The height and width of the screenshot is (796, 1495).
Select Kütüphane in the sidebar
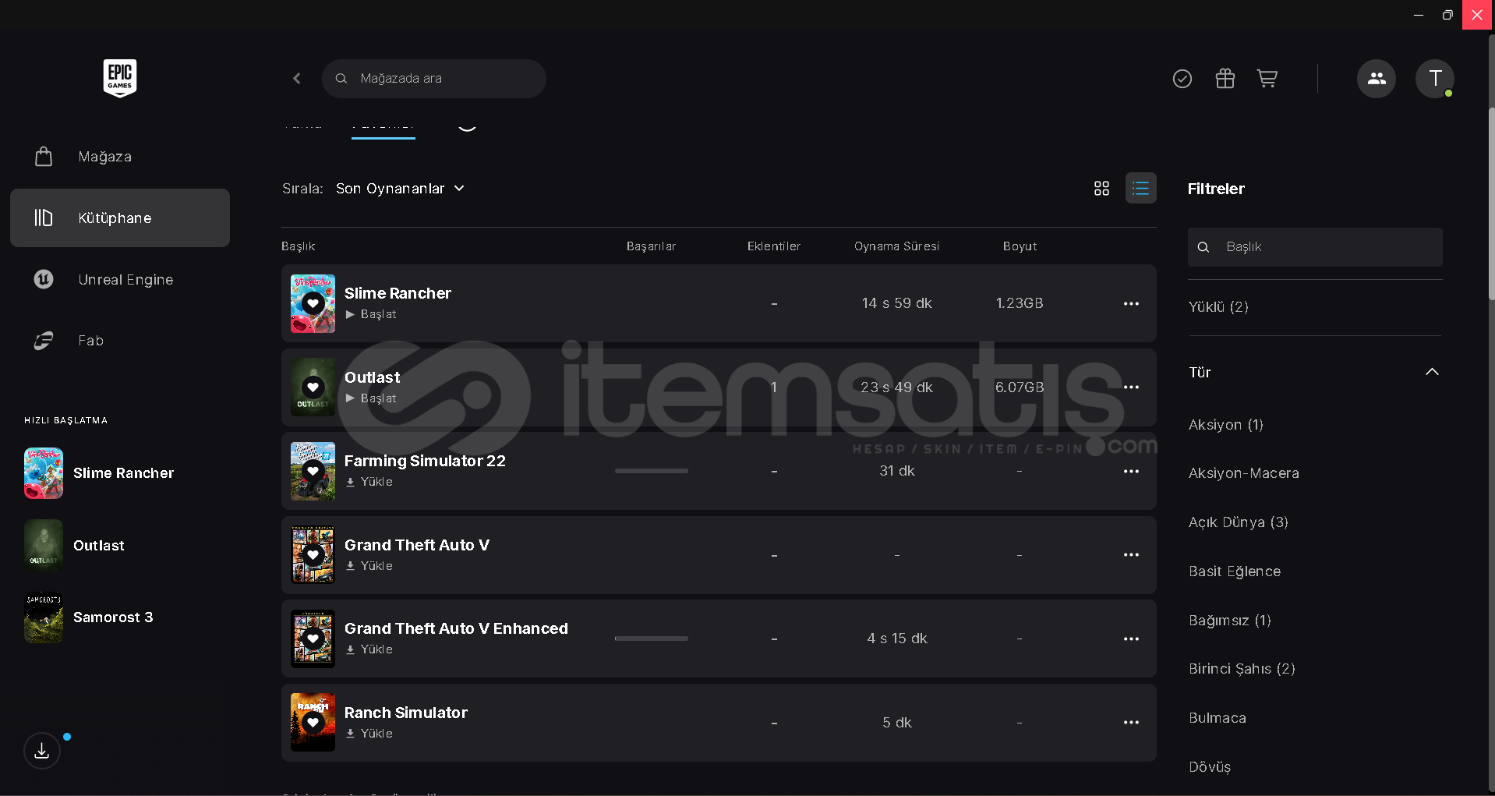coord(120,218)
